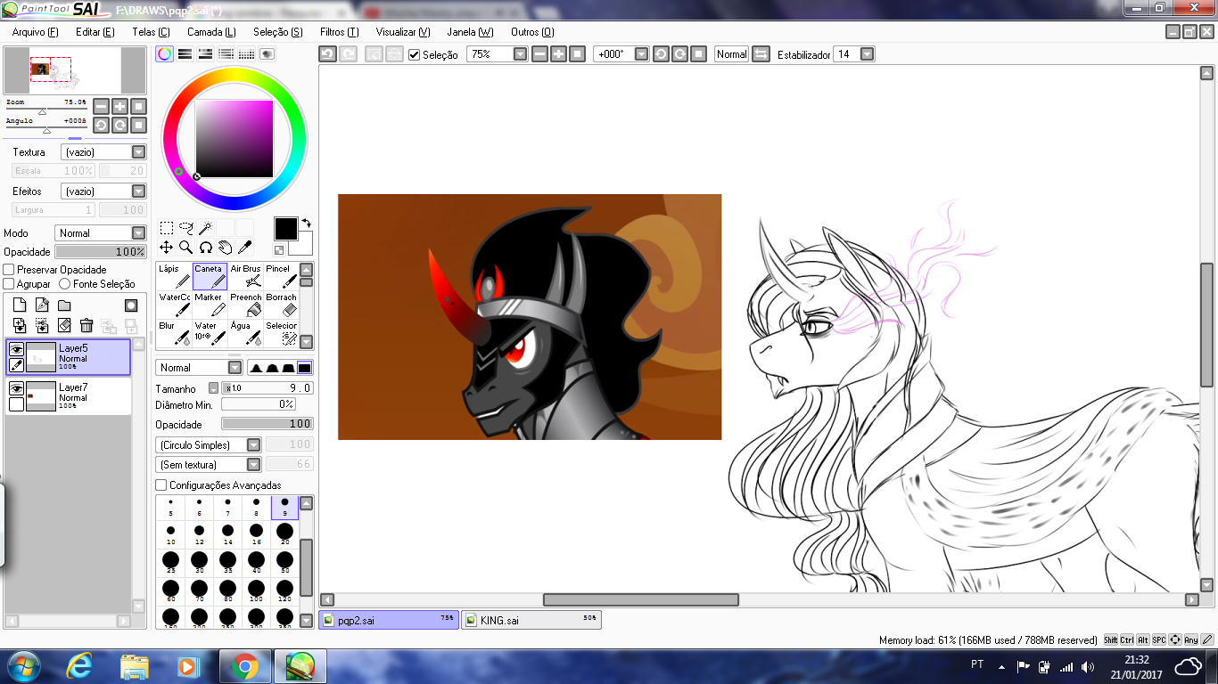
Task: Open the Efeitos dropdown
Action: [103, 191]
